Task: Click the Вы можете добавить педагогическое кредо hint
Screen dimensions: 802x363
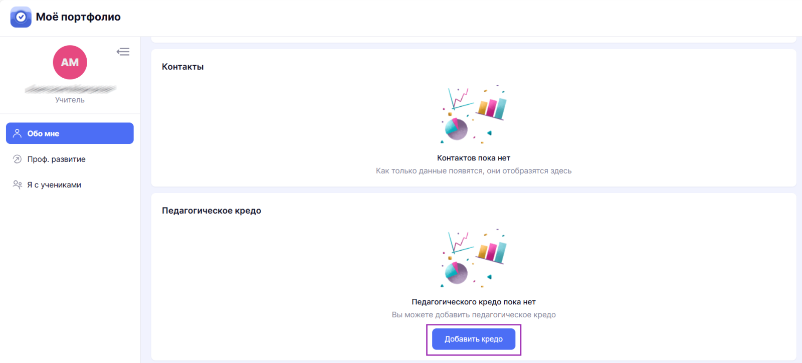Action: (474, 315)
